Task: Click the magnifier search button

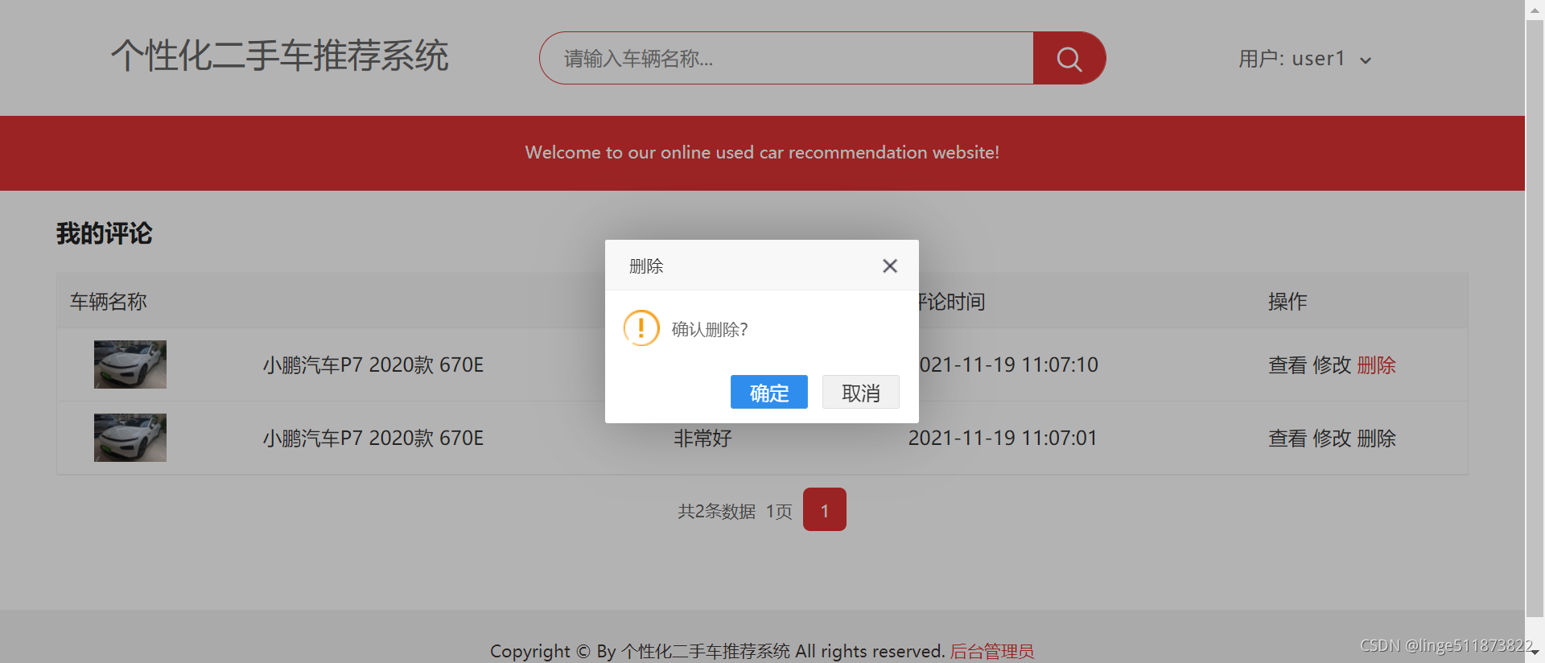Action: click(x=1069, y=58)
